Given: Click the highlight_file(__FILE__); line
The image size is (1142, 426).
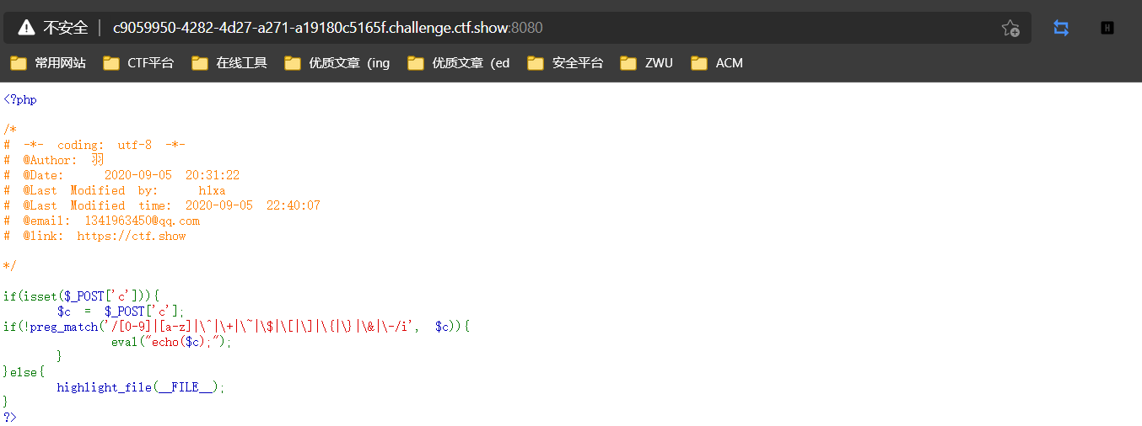Looking at the screenshot, I should click(142, 387).
